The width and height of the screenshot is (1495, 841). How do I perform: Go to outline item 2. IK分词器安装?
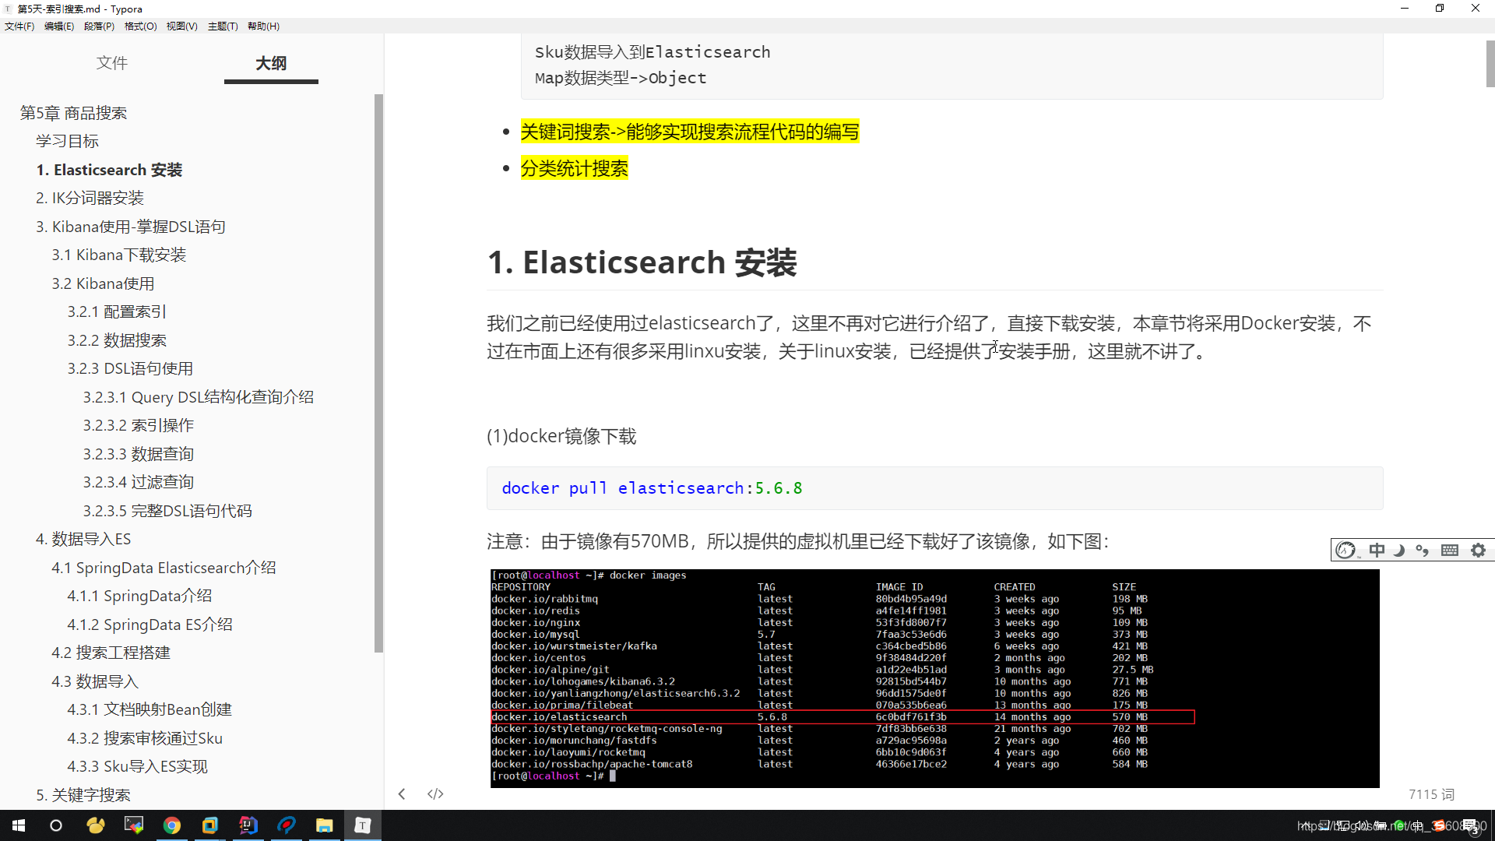coord(90,198)
